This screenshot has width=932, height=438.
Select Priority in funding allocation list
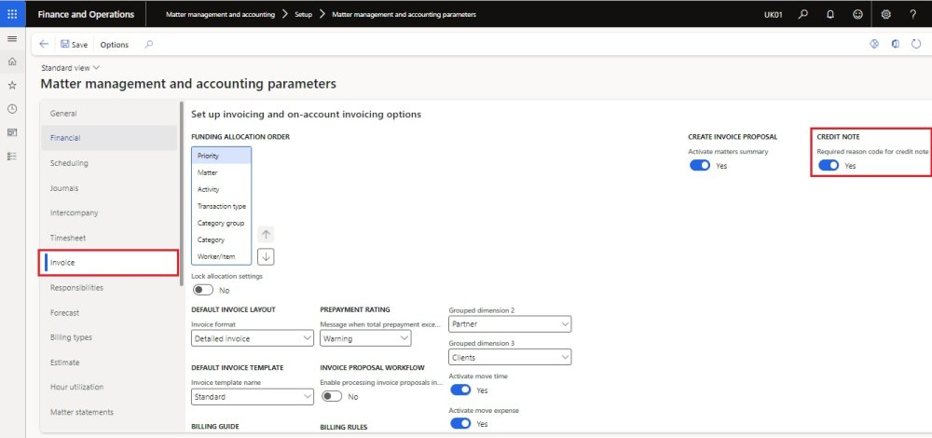click(222, 156)
